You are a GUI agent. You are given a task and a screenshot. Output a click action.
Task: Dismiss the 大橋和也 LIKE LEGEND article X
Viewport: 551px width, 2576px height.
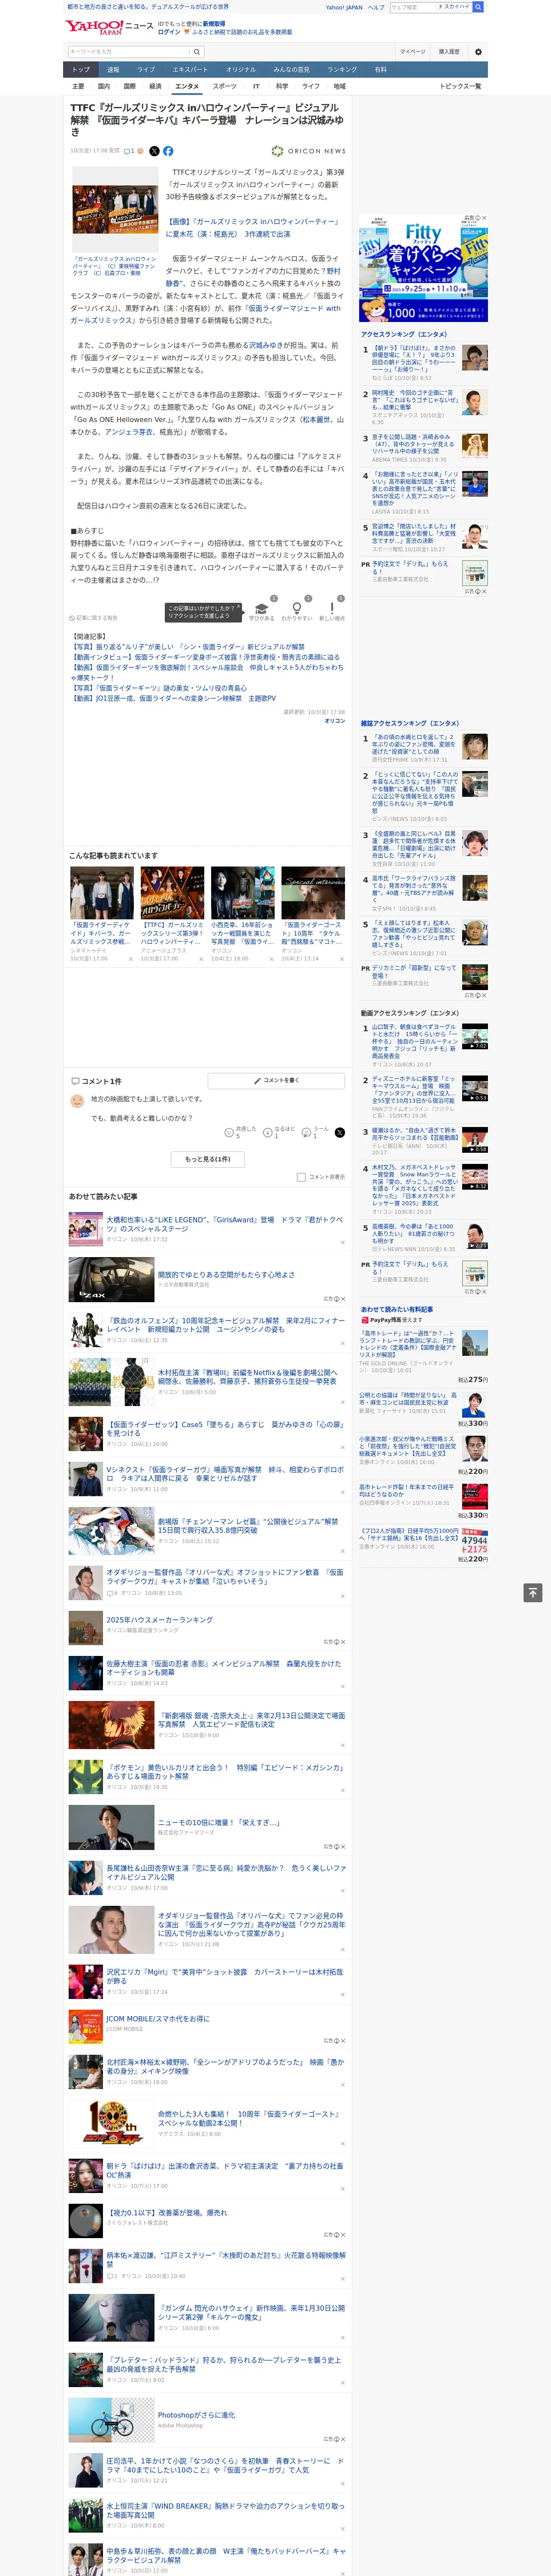pyautogui.click(x=343, y=1242)
